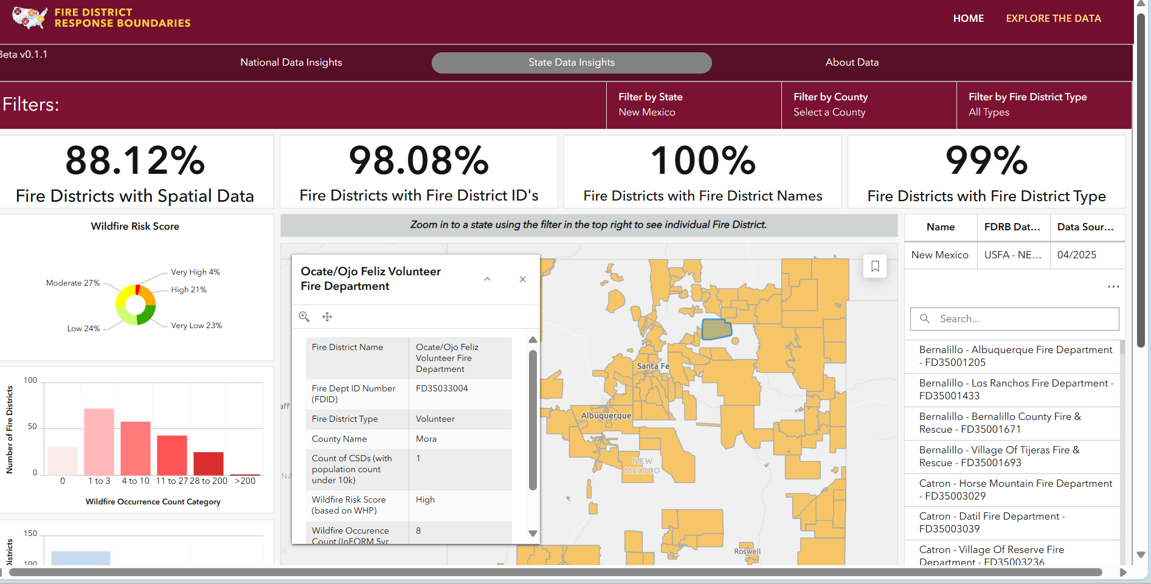
Task: Click the New Mexico table cell
Action: (x=941, y=255)
